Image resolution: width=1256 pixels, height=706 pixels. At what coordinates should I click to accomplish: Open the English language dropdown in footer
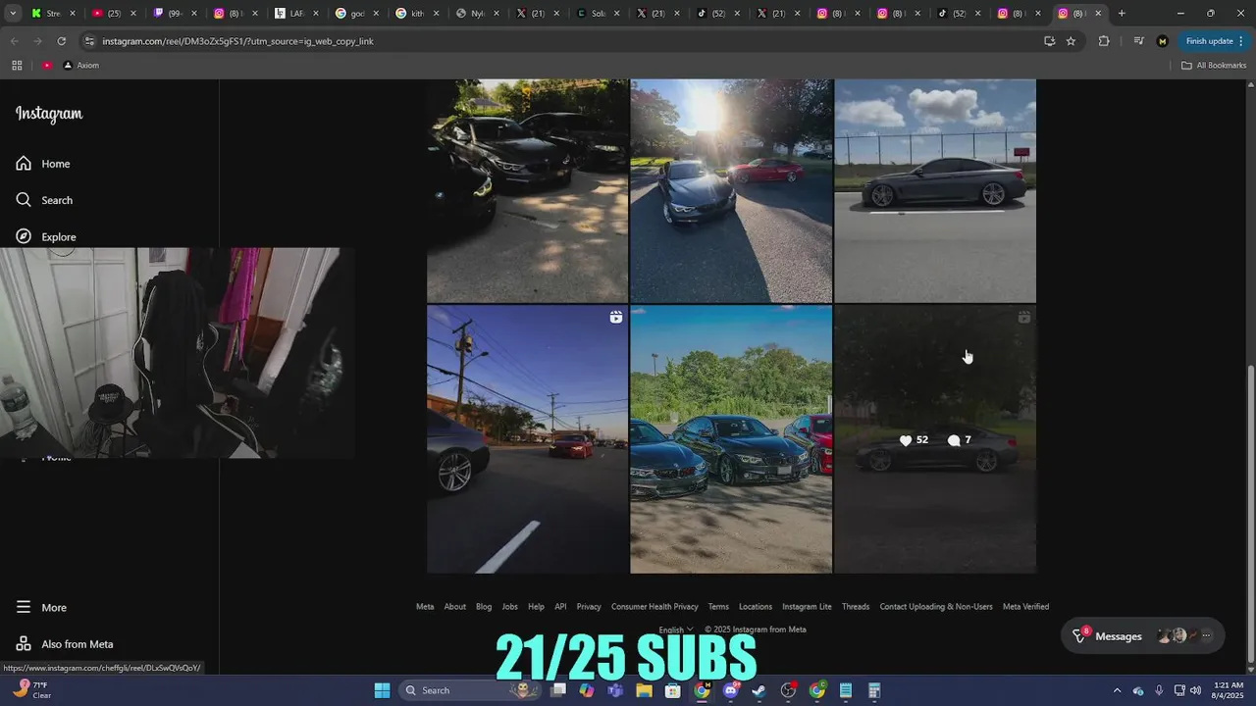[x=675, y=630]
